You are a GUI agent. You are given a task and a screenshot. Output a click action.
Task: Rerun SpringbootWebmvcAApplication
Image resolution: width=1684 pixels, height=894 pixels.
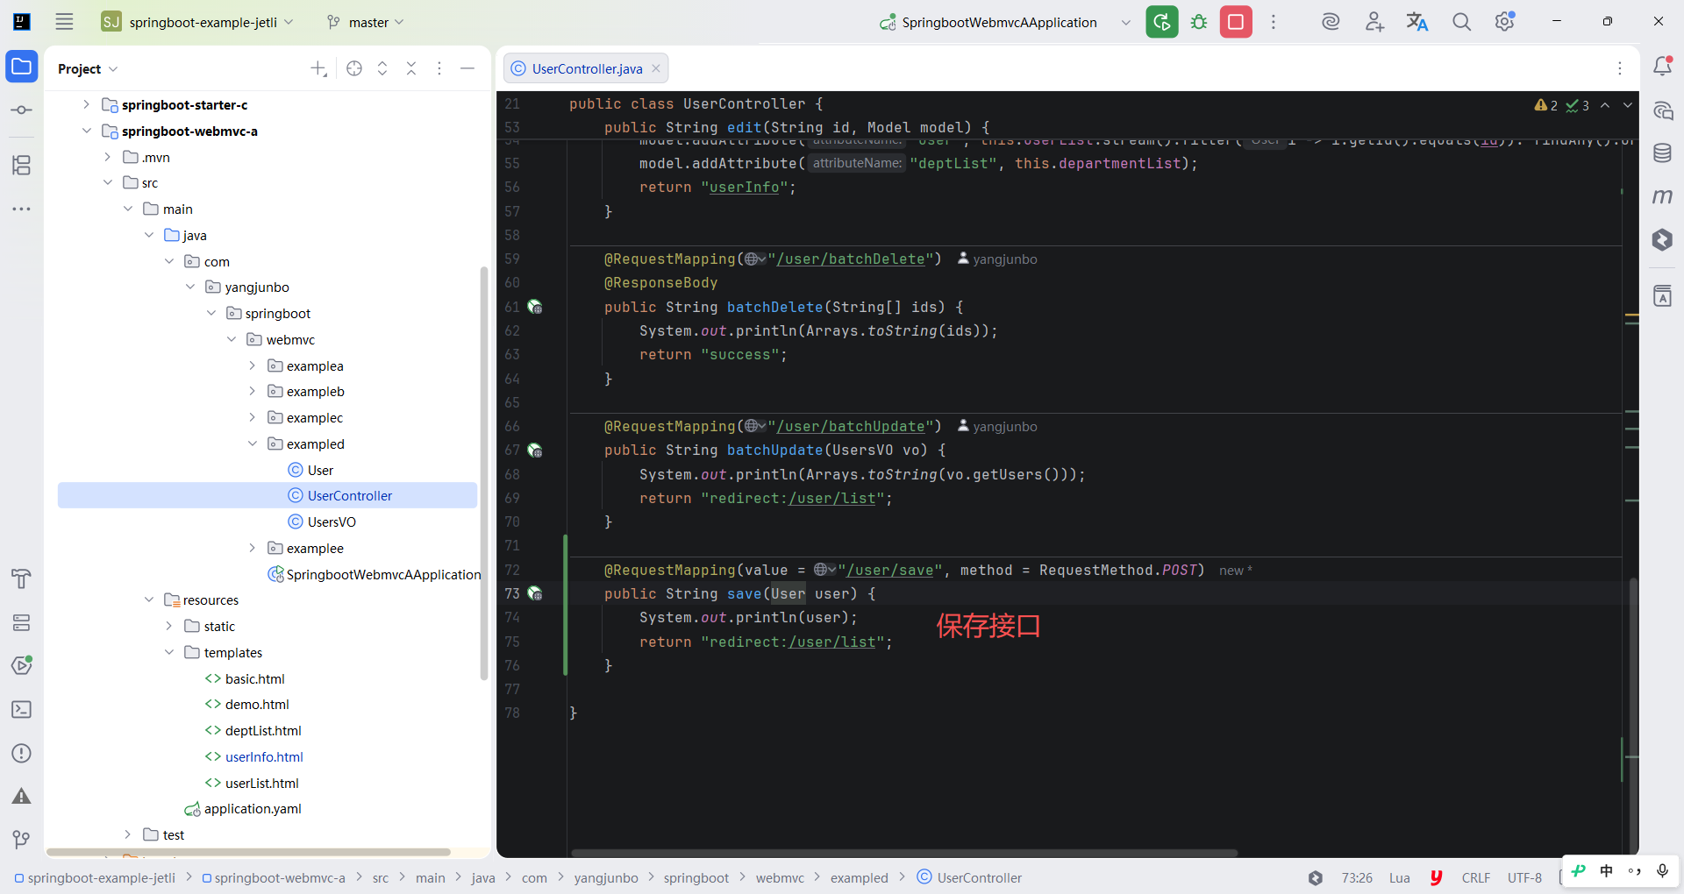[1162, 22]
